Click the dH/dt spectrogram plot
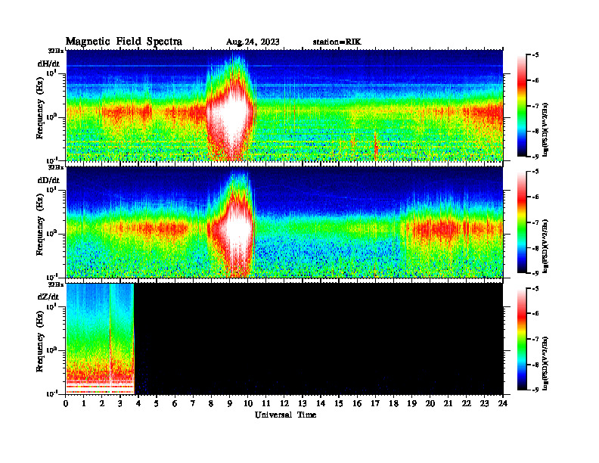This screenshot has width=599, height=463. coord(284,105)
